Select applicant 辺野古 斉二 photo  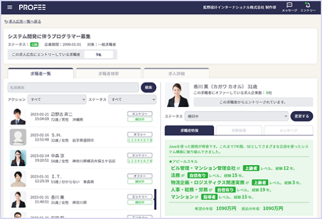click(x=18, y=116)
